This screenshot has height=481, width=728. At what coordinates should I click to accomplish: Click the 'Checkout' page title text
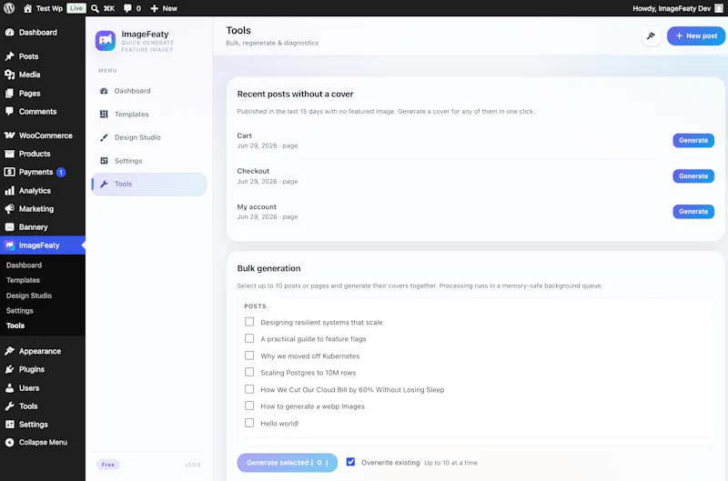click(253, 171)
